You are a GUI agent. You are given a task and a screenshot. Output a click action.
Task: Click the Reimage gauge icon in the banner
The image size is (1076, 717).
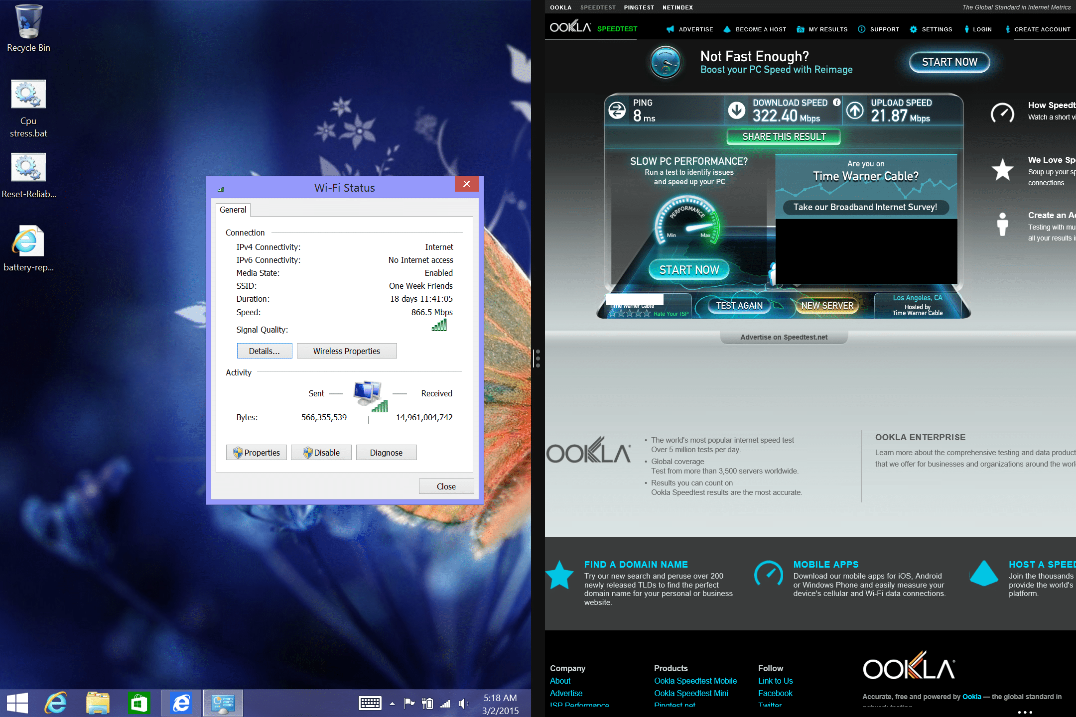point(666,63)
